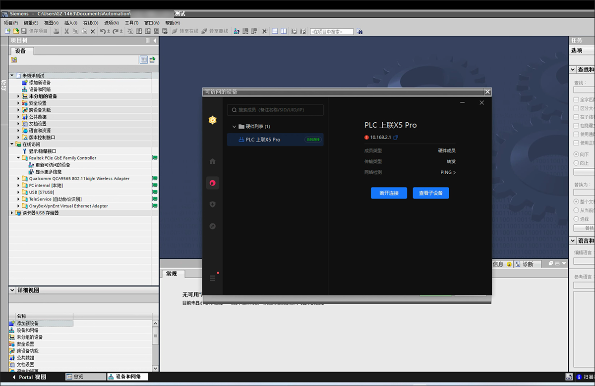Screen dimensions: 595x386
Task: Expand the 安全设置 tree node
Action: [19, 103]
